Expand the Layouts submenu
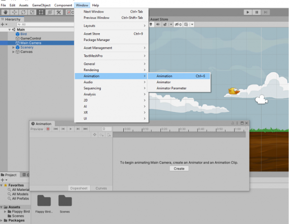289x224 pixels. (111, 26)
